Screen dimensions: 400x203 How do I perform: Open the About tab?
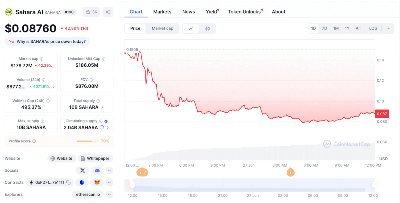[279, 12]
